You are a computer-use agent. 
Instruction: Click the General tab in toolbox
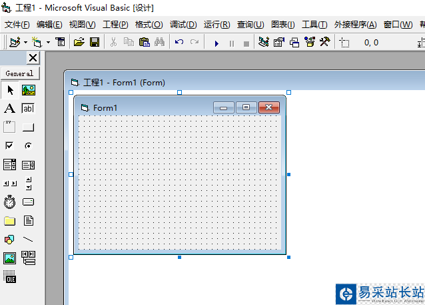click(x=20, y=73)
